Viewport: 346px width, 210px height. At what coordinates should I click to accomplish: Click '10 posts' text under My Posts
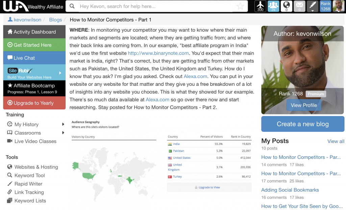[x=269, y=148]
